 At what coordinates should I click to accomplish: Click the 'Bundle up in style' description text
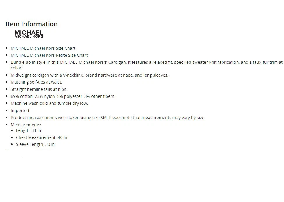pyautogui.click(x=146, y=65)
